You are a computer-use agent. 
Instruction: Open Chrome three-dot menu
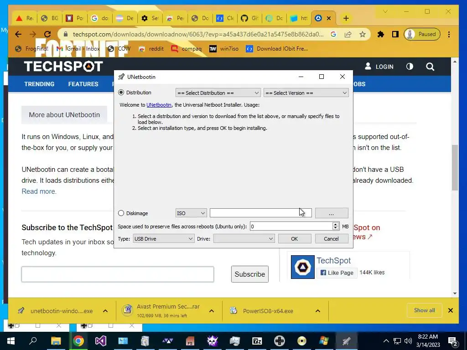tap(449, 34)
